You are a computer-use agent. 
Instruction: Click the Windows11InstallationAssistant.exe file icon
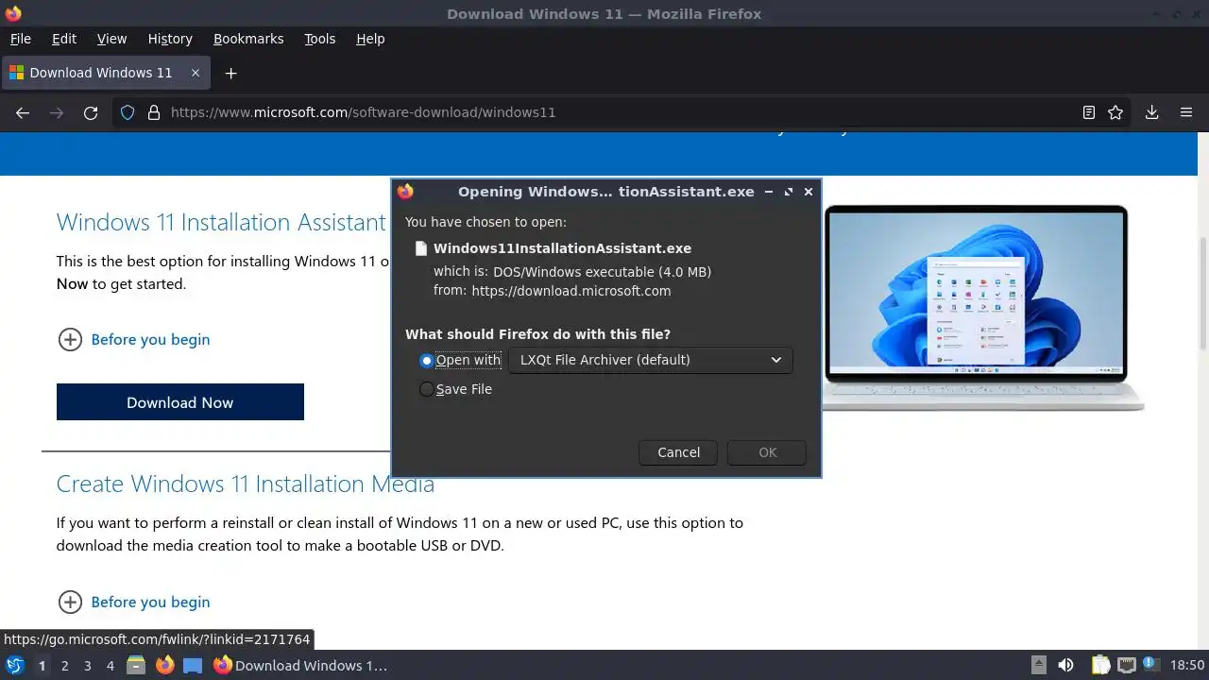pos(421,248)
